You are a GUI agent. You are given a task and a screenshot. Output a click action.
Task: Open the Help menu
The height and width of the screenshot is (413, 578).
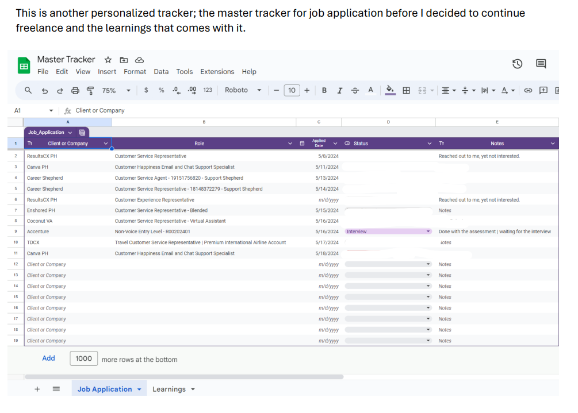point(249,72)
